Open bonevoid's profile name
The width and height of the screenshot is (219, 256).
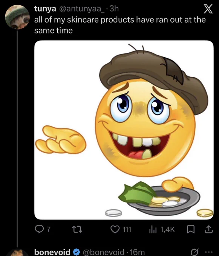(52, 252)
